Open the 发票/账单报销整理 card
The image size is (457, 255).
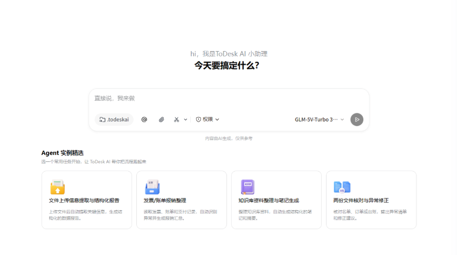pos(181,200)
